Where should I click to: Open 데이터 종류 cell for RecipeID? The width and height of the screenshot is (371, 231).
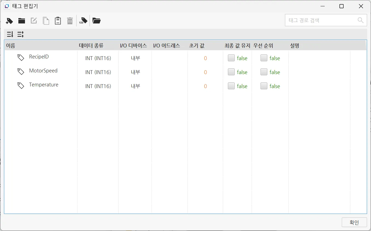(x=98, y=58)
